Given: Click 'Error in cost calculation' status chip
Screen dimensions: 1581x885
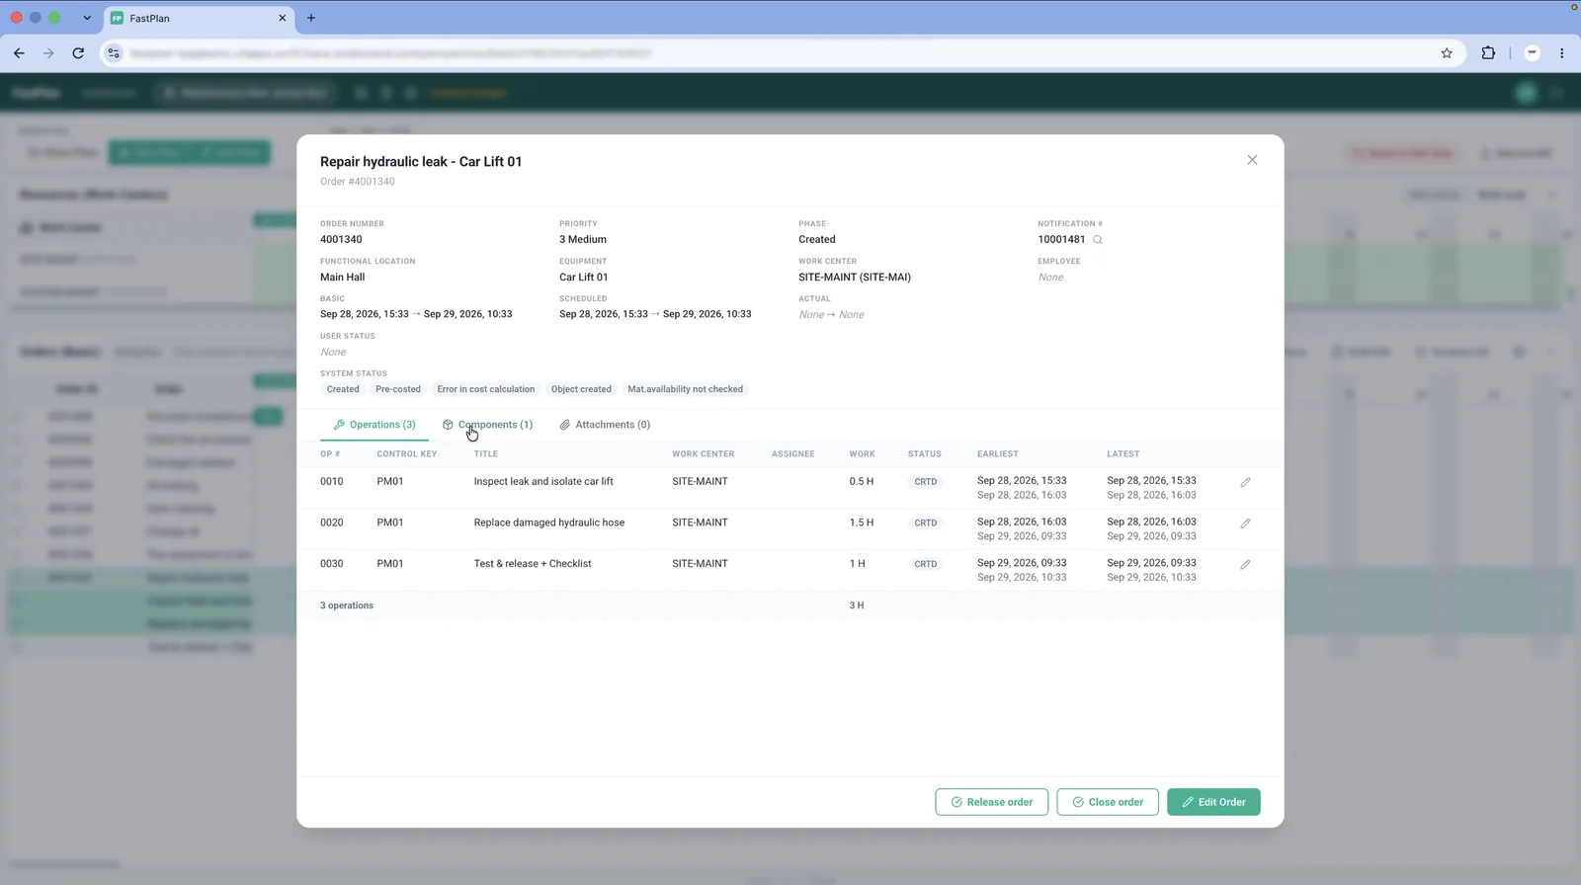Looking at the screenshot, I should click(486, 389).
